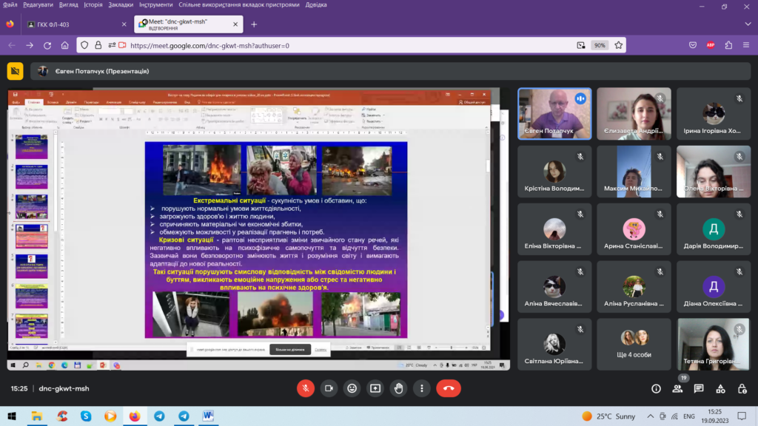Select Тетяна Григорівна's video tile
Image resolution: width=758 pixels, height=426 pixels.
coord(711,344)
